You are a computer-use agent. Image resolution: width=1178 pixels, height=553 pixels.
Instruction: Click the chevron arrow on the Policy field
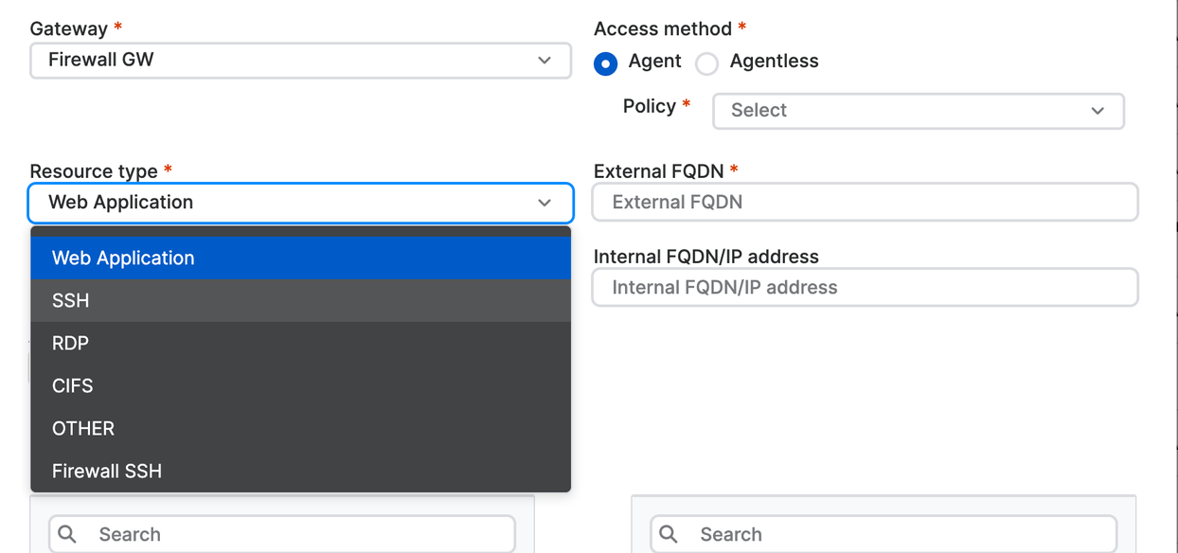1098,111
